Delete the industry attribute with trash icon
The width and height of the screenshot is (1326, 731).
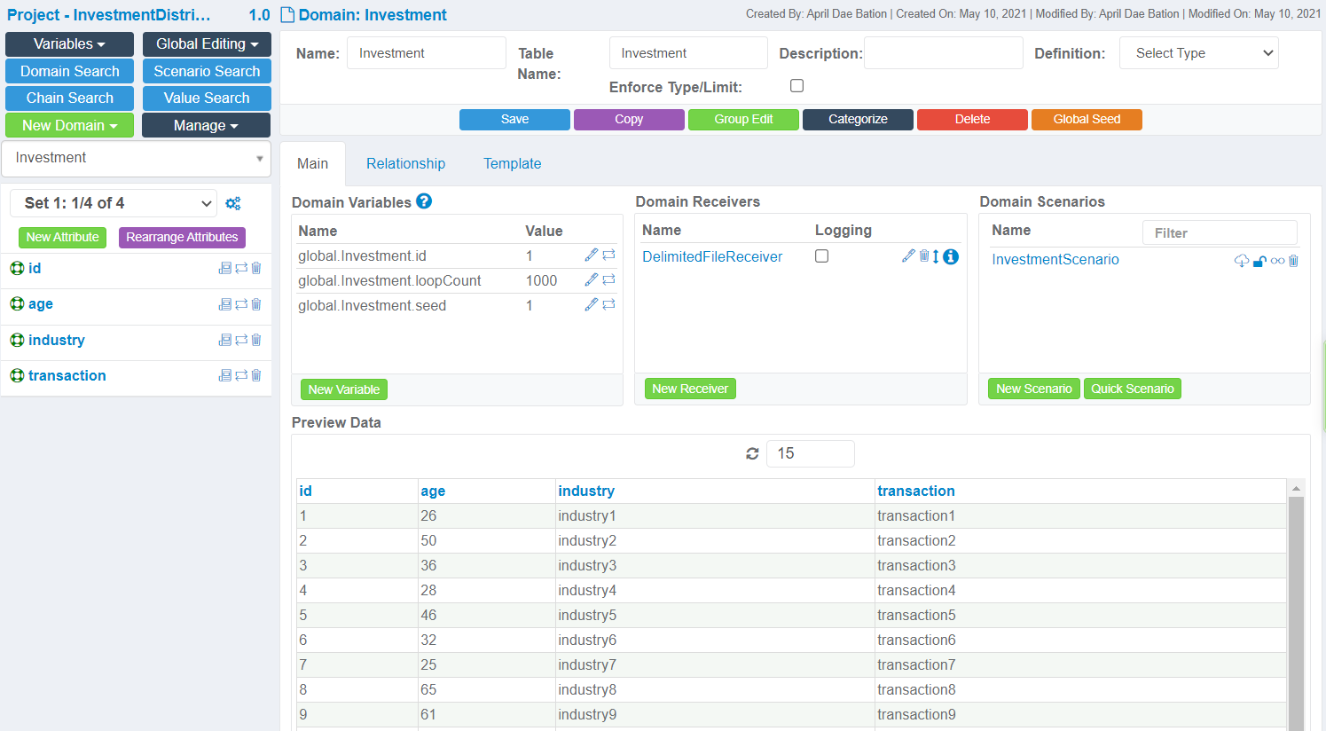(256, 340)
